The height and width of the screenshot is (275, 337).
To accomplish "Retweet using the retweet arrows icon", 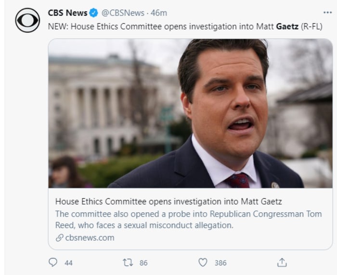I will (128, 262).
